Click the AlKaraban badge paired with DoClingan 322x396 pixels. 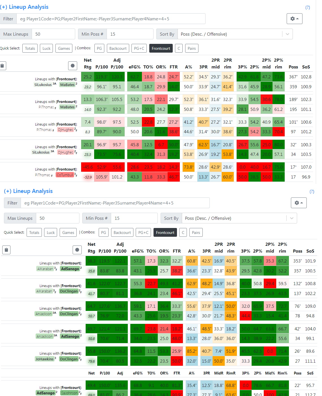44,291
